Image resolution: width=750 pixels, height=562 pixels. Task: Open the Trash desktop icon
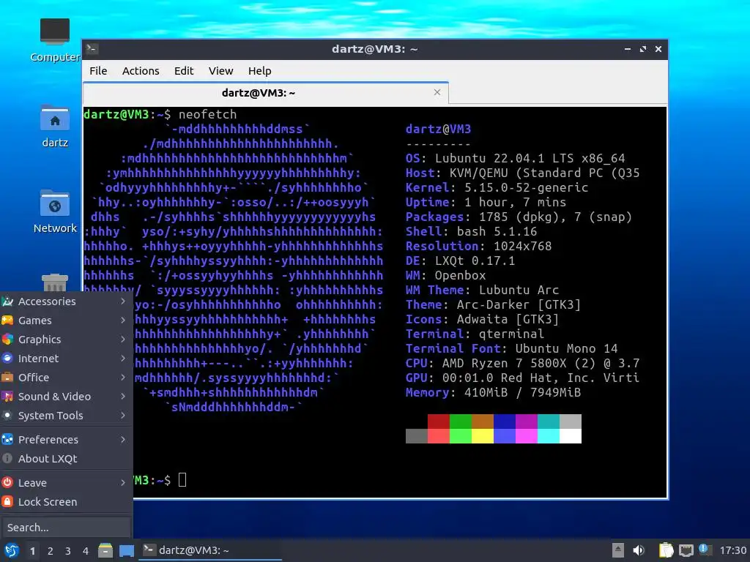point(54,282)
